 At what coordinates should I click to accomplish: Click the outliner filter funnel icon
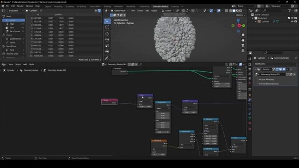pos(290,11)
